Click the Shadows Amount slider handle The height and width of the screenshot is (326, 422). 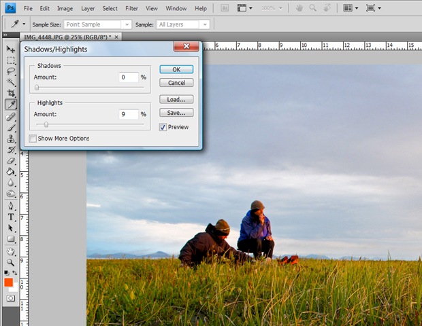tap(37, 88)
